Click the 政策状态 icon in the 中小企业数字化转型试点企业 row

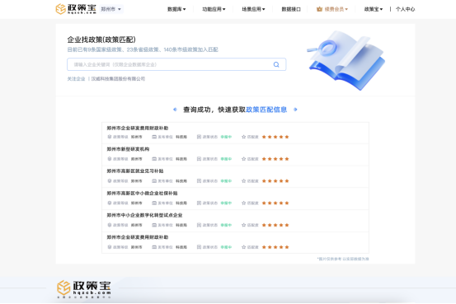199,225
